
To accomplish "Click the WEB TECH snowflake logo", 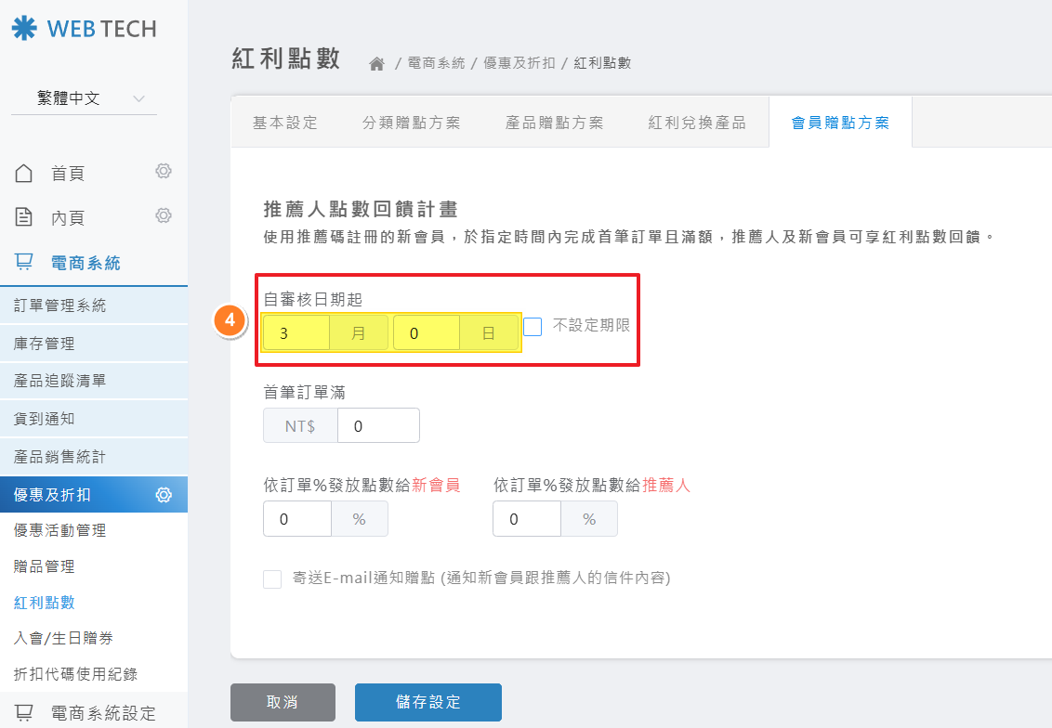I will 24,28.
